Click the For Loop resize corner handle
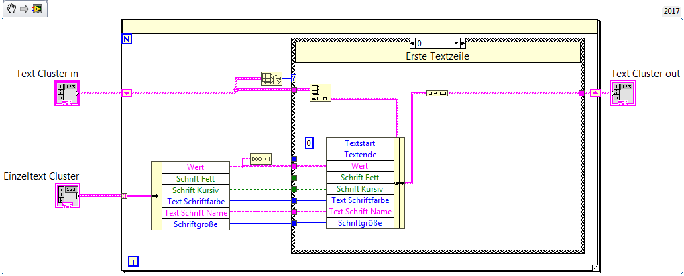Screen dimensions: 684x276 595,267
